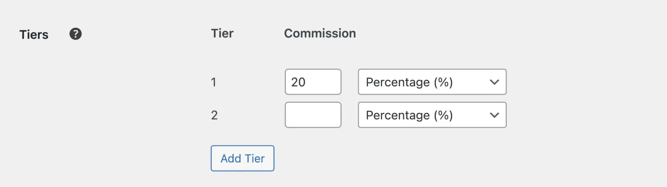The width and height of the screenshot is (667, 187).
Task: Select the tier row number 2 label
Action: [214, 115]
